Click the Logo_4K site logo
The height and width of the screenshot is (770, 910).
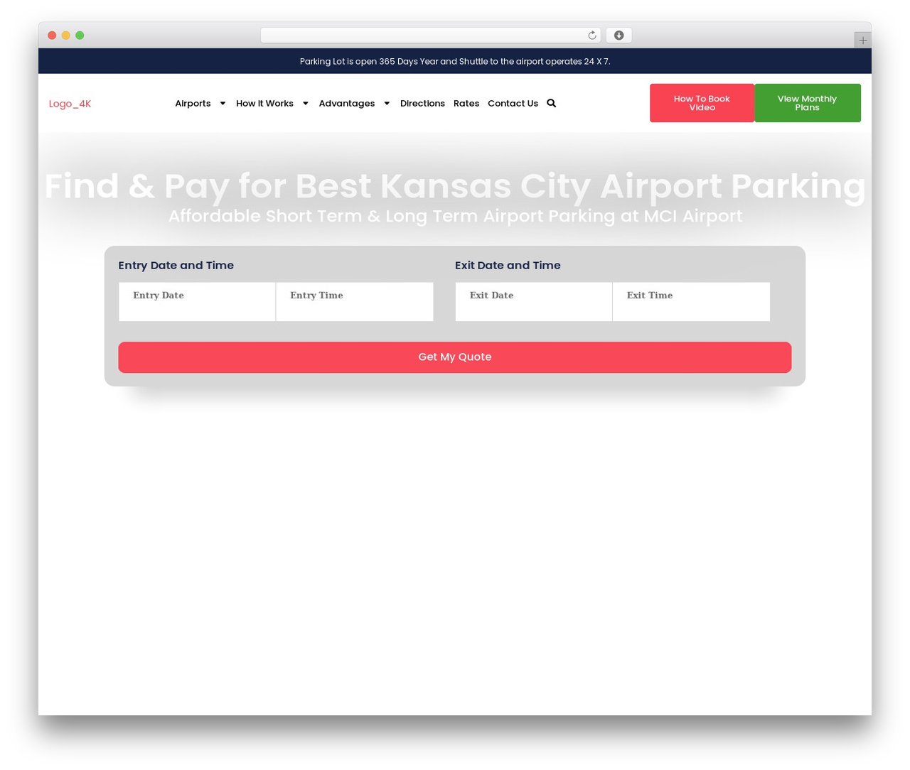point(70,104)
